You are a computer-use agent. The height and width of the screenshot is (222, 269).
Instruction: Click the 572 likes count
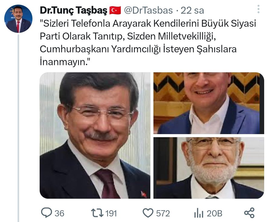point(163,213)
